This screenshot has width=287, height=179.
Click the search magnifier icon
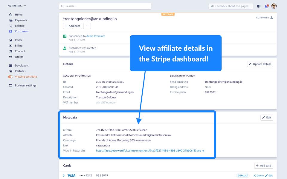click(x=62, y=6)
